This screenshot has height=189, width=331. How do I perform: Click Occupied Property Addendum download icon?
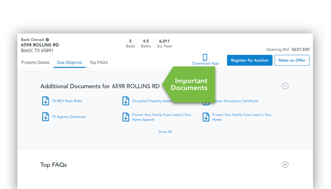coord(126,101)
